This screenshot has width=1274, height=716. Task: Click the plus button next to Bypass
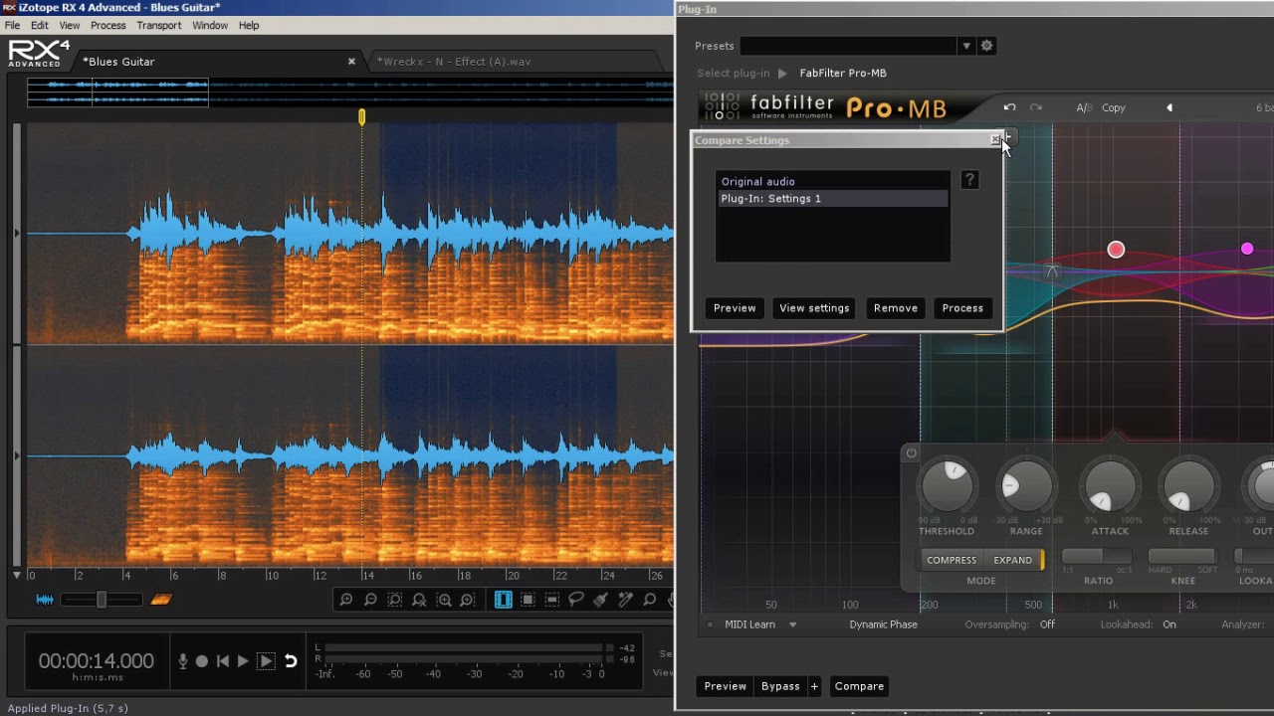[x=814, y=686]
